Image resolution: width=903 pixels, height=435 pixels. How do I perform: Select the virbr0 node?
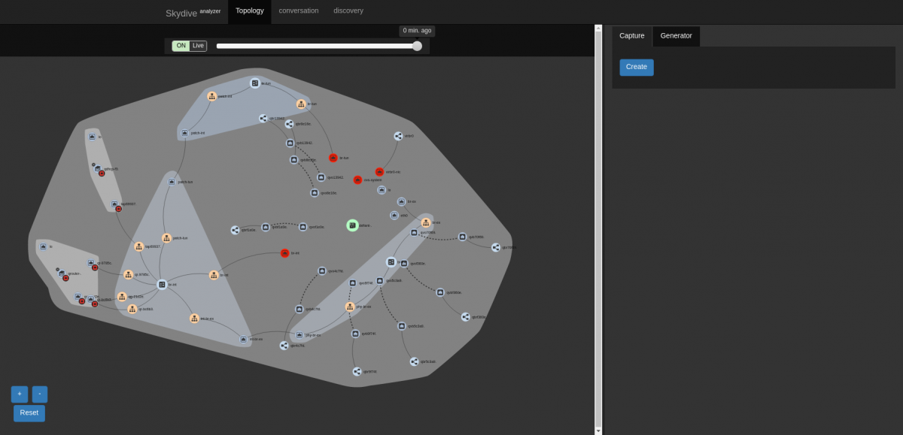pos(398,135)
